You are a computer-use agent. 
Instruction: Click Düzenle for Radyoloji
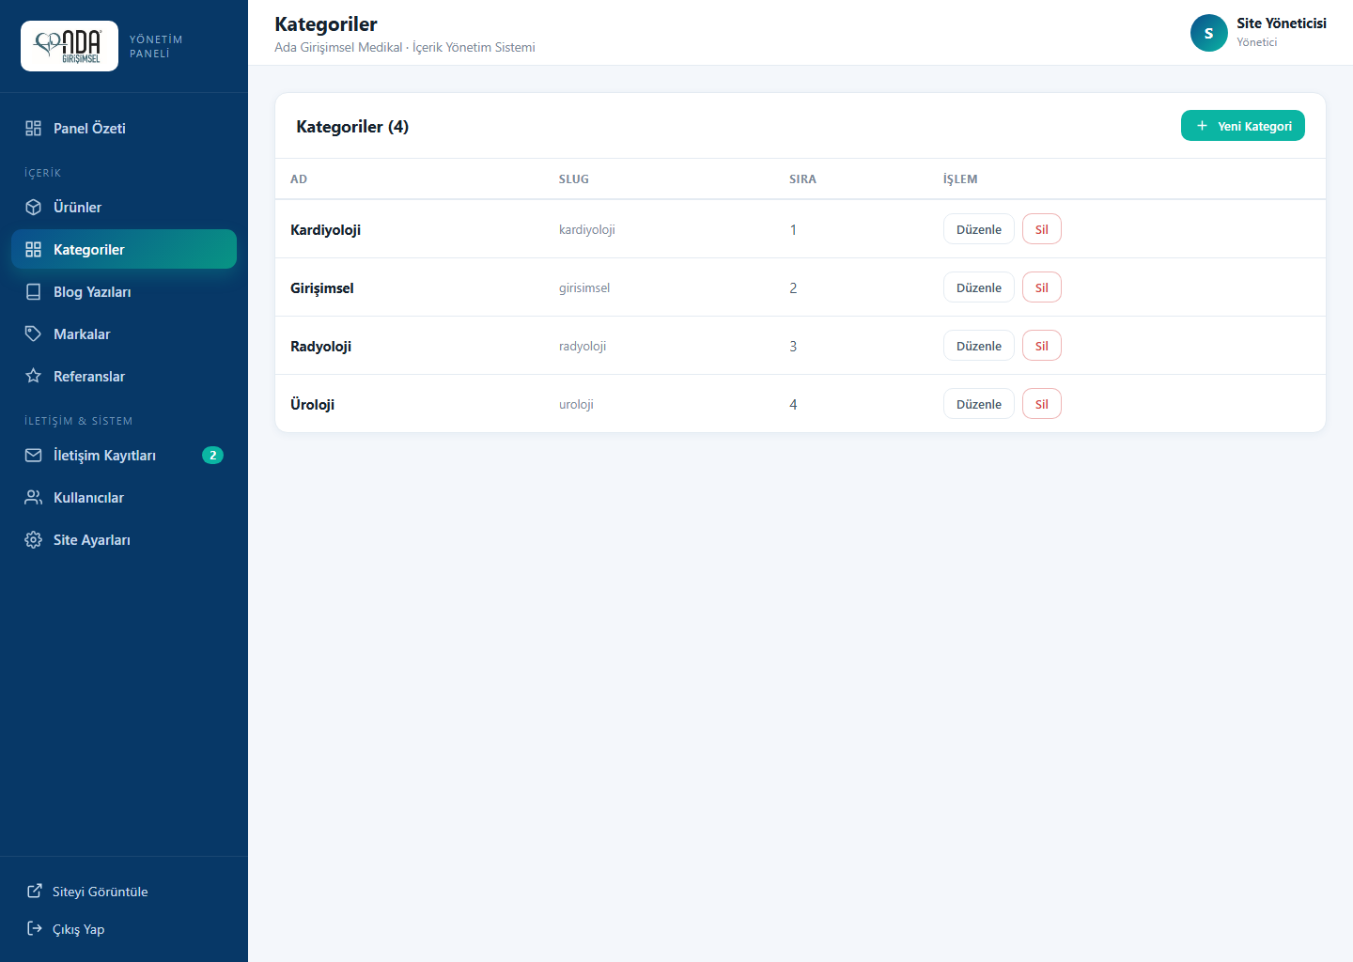pyautogui.click(x=978, y=346)
